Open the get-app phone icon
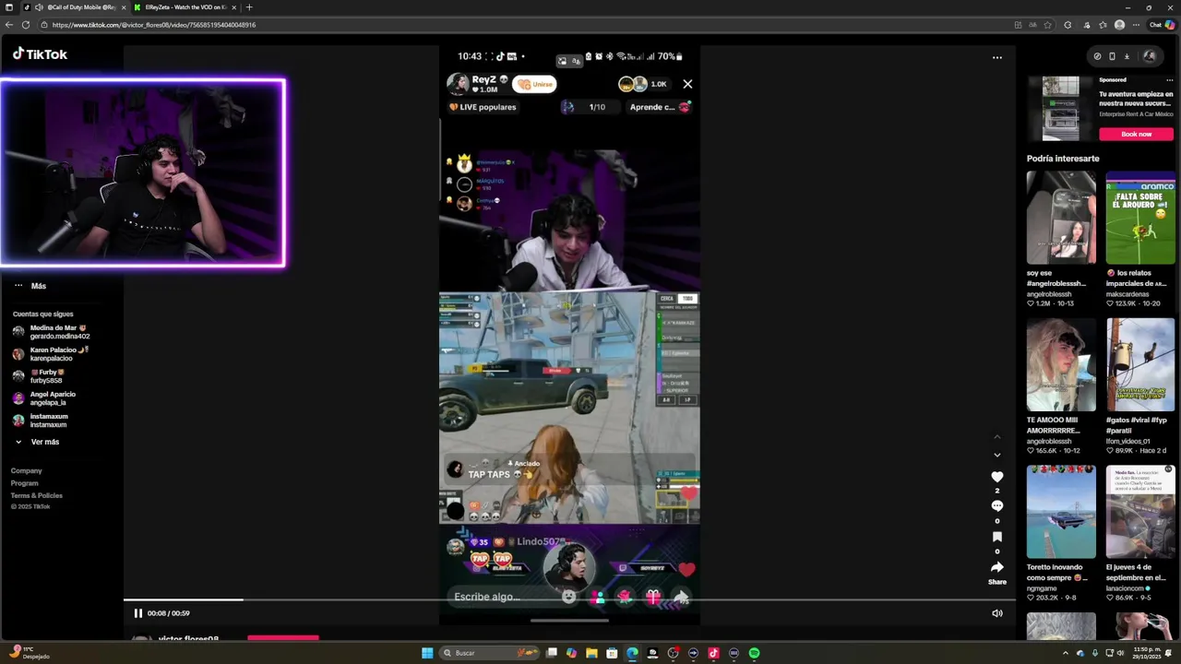 tap(1112, 56)
